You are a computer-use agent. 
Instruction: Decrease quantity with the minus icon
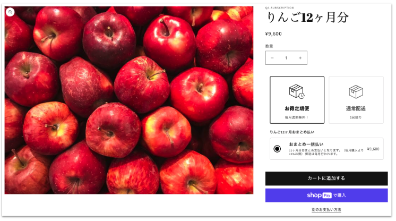272,58
